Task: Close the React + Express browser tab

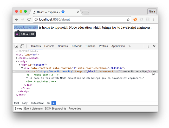Action: [x=78, y=12]
